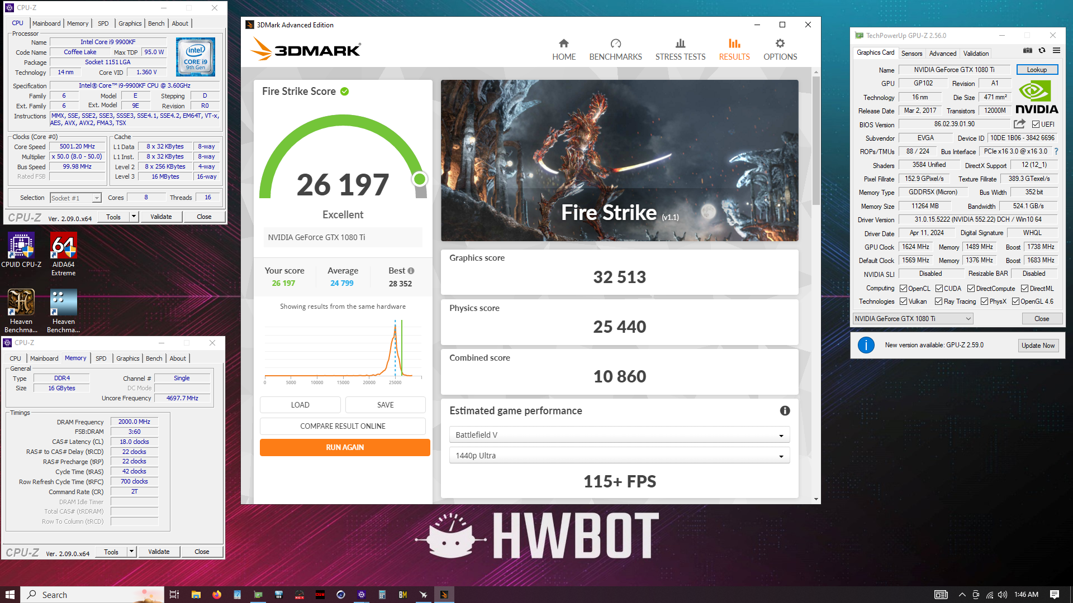This screenshot has width=1073, height=603.
Task: Open the 3DMark HOME section
Action: point(564,50)
